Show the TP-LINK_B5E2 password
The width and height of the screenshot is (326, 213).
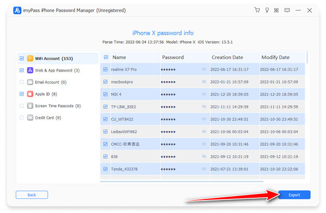click(204, 107)
